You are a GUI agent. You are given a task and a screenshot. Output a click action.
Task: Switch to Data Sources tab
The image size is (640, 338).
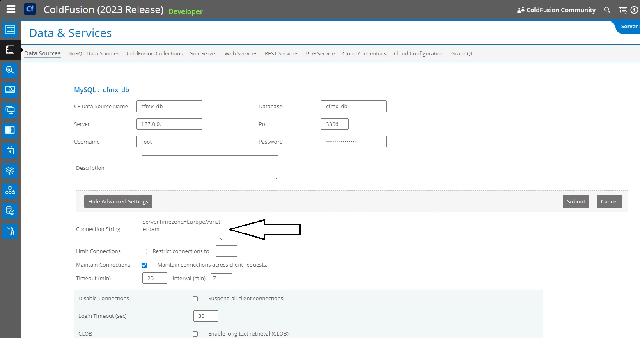[x=42, y=53]
